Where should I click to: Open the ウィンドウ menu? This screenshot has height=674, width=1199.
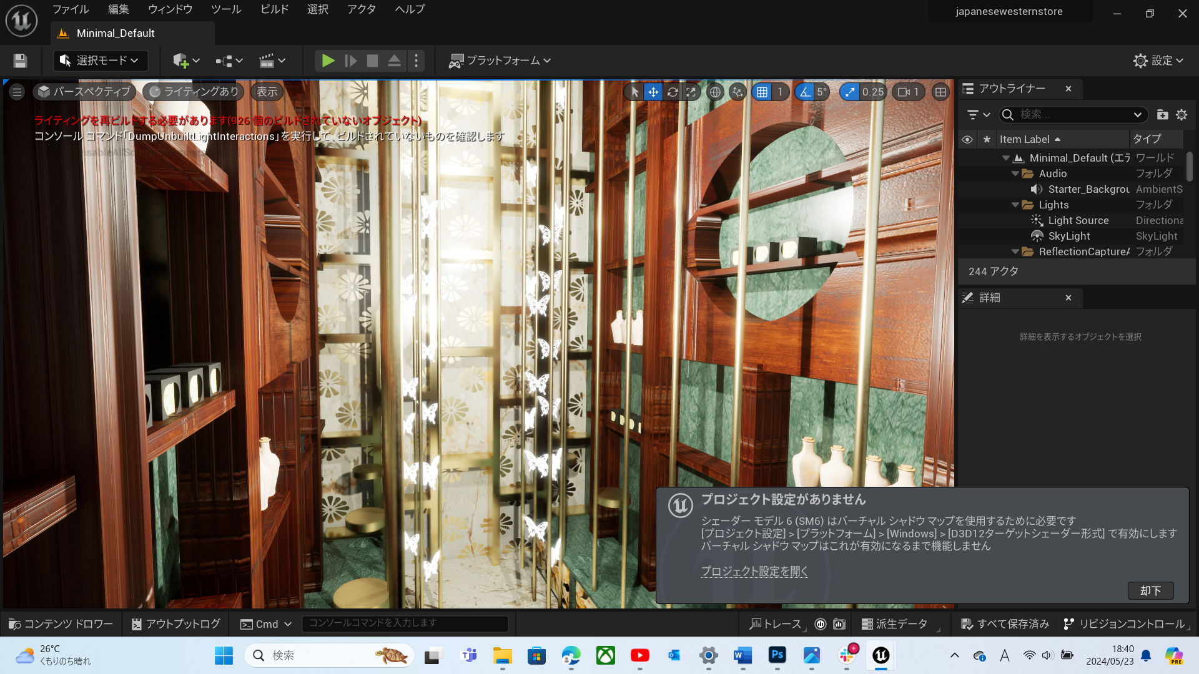170,9
